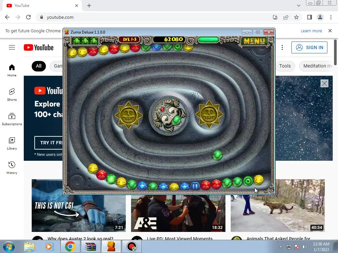
Task: Select the Tools filter chip
Action: [285, 66]
